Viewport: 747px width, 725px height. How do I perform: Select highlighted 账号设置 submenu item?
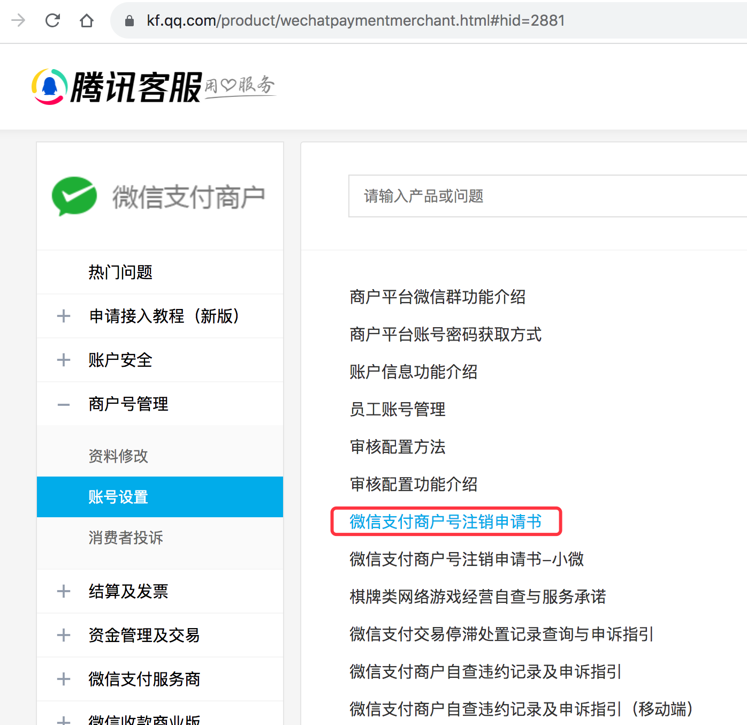(x=160, y=497)
